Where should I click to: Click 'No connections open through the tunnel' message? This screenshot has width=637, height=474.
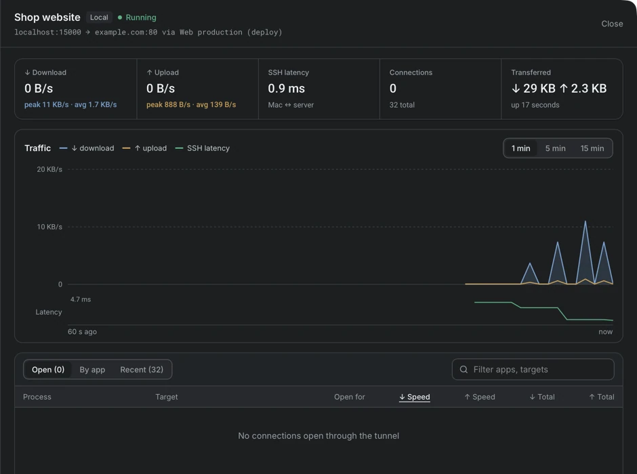(318, 436)
